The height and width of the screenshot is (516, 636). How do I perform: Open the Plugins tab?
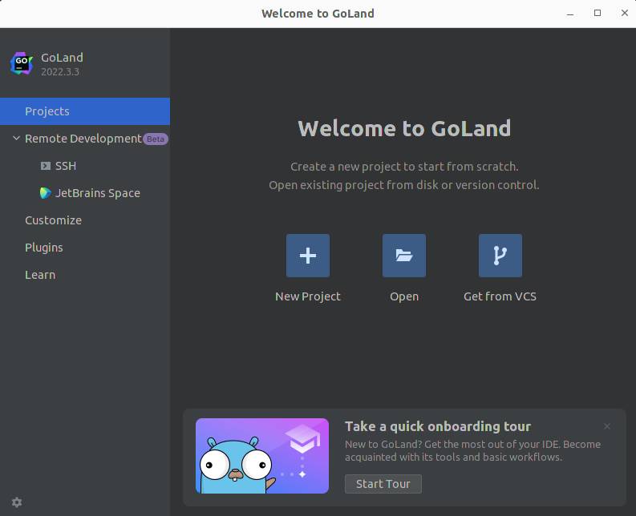click(x=85, y=248)
